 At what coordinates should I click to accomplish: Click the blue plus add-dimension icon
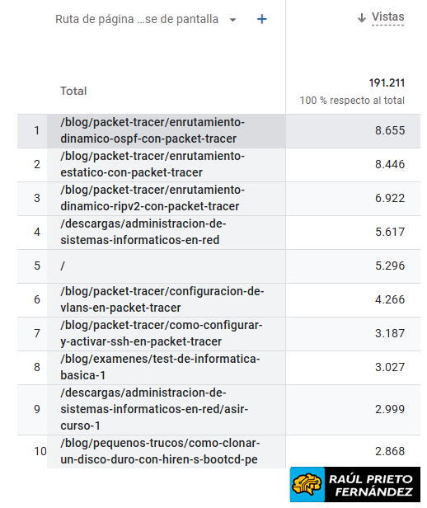tap(261, 20)
